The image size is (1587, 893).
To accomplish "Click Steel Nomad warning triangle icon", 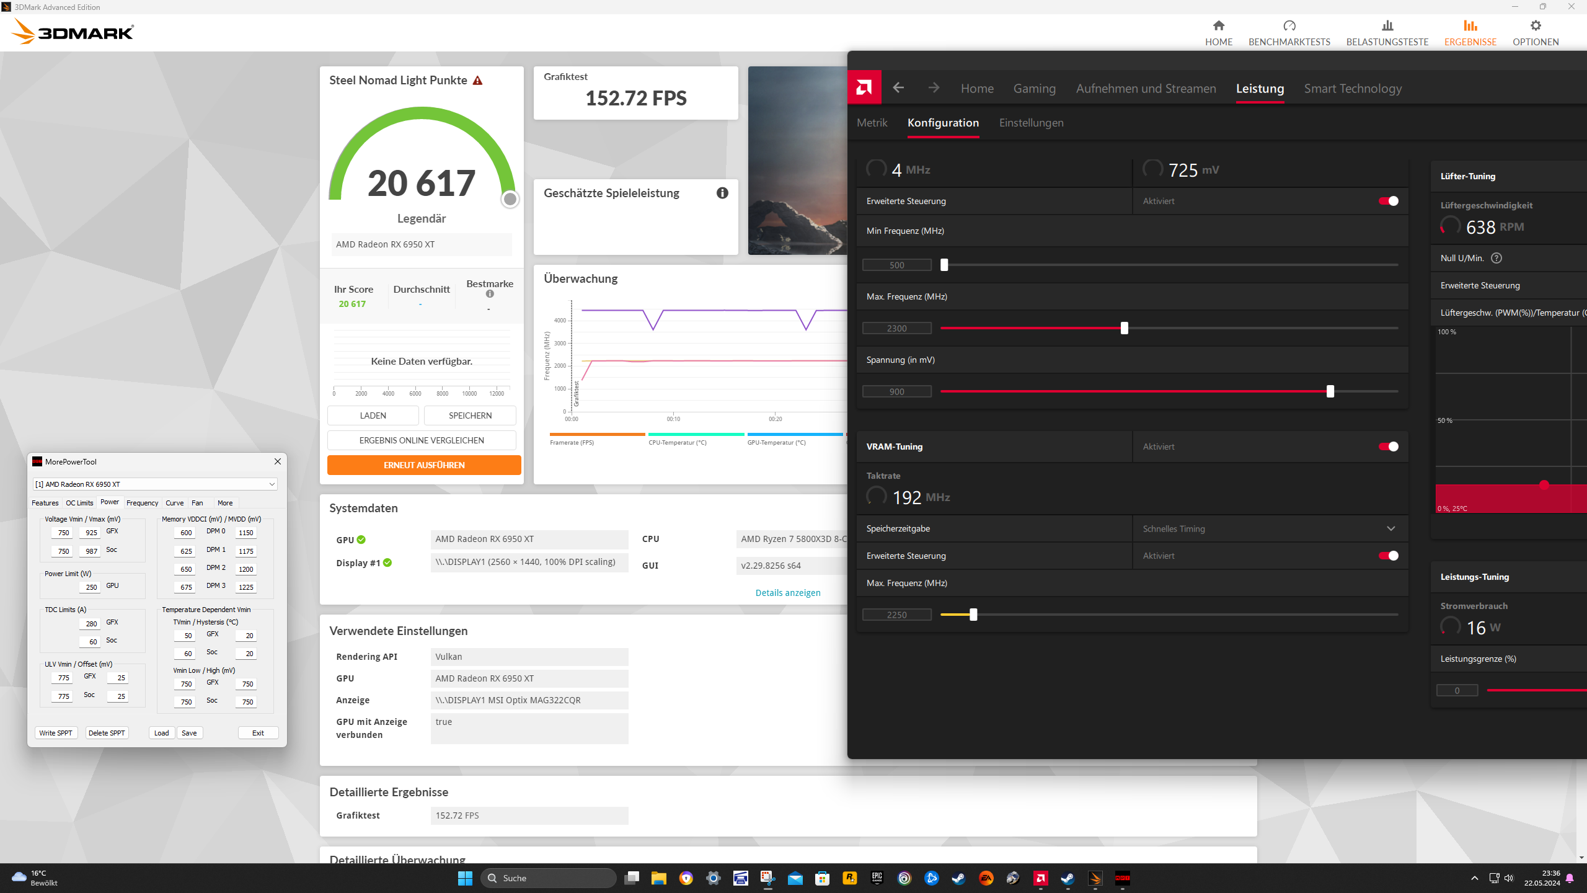I will pos(477,81).
